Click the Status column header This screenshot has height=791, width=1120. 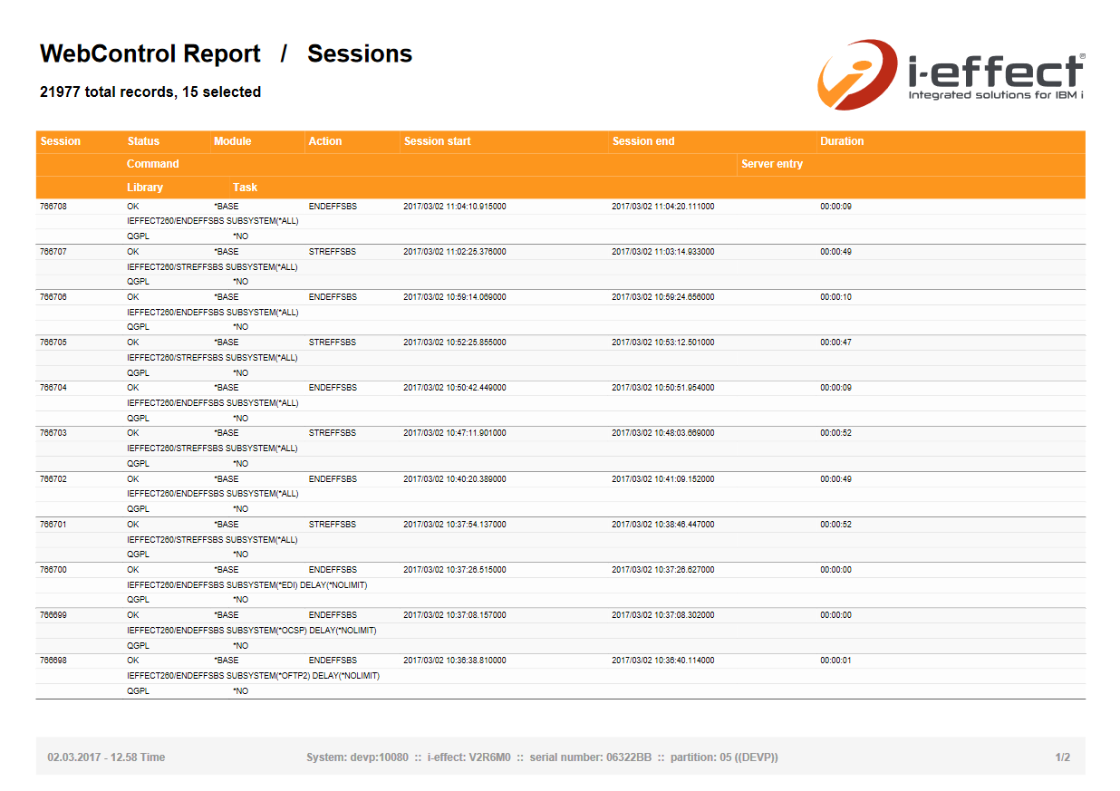click(x=143, y=141)
